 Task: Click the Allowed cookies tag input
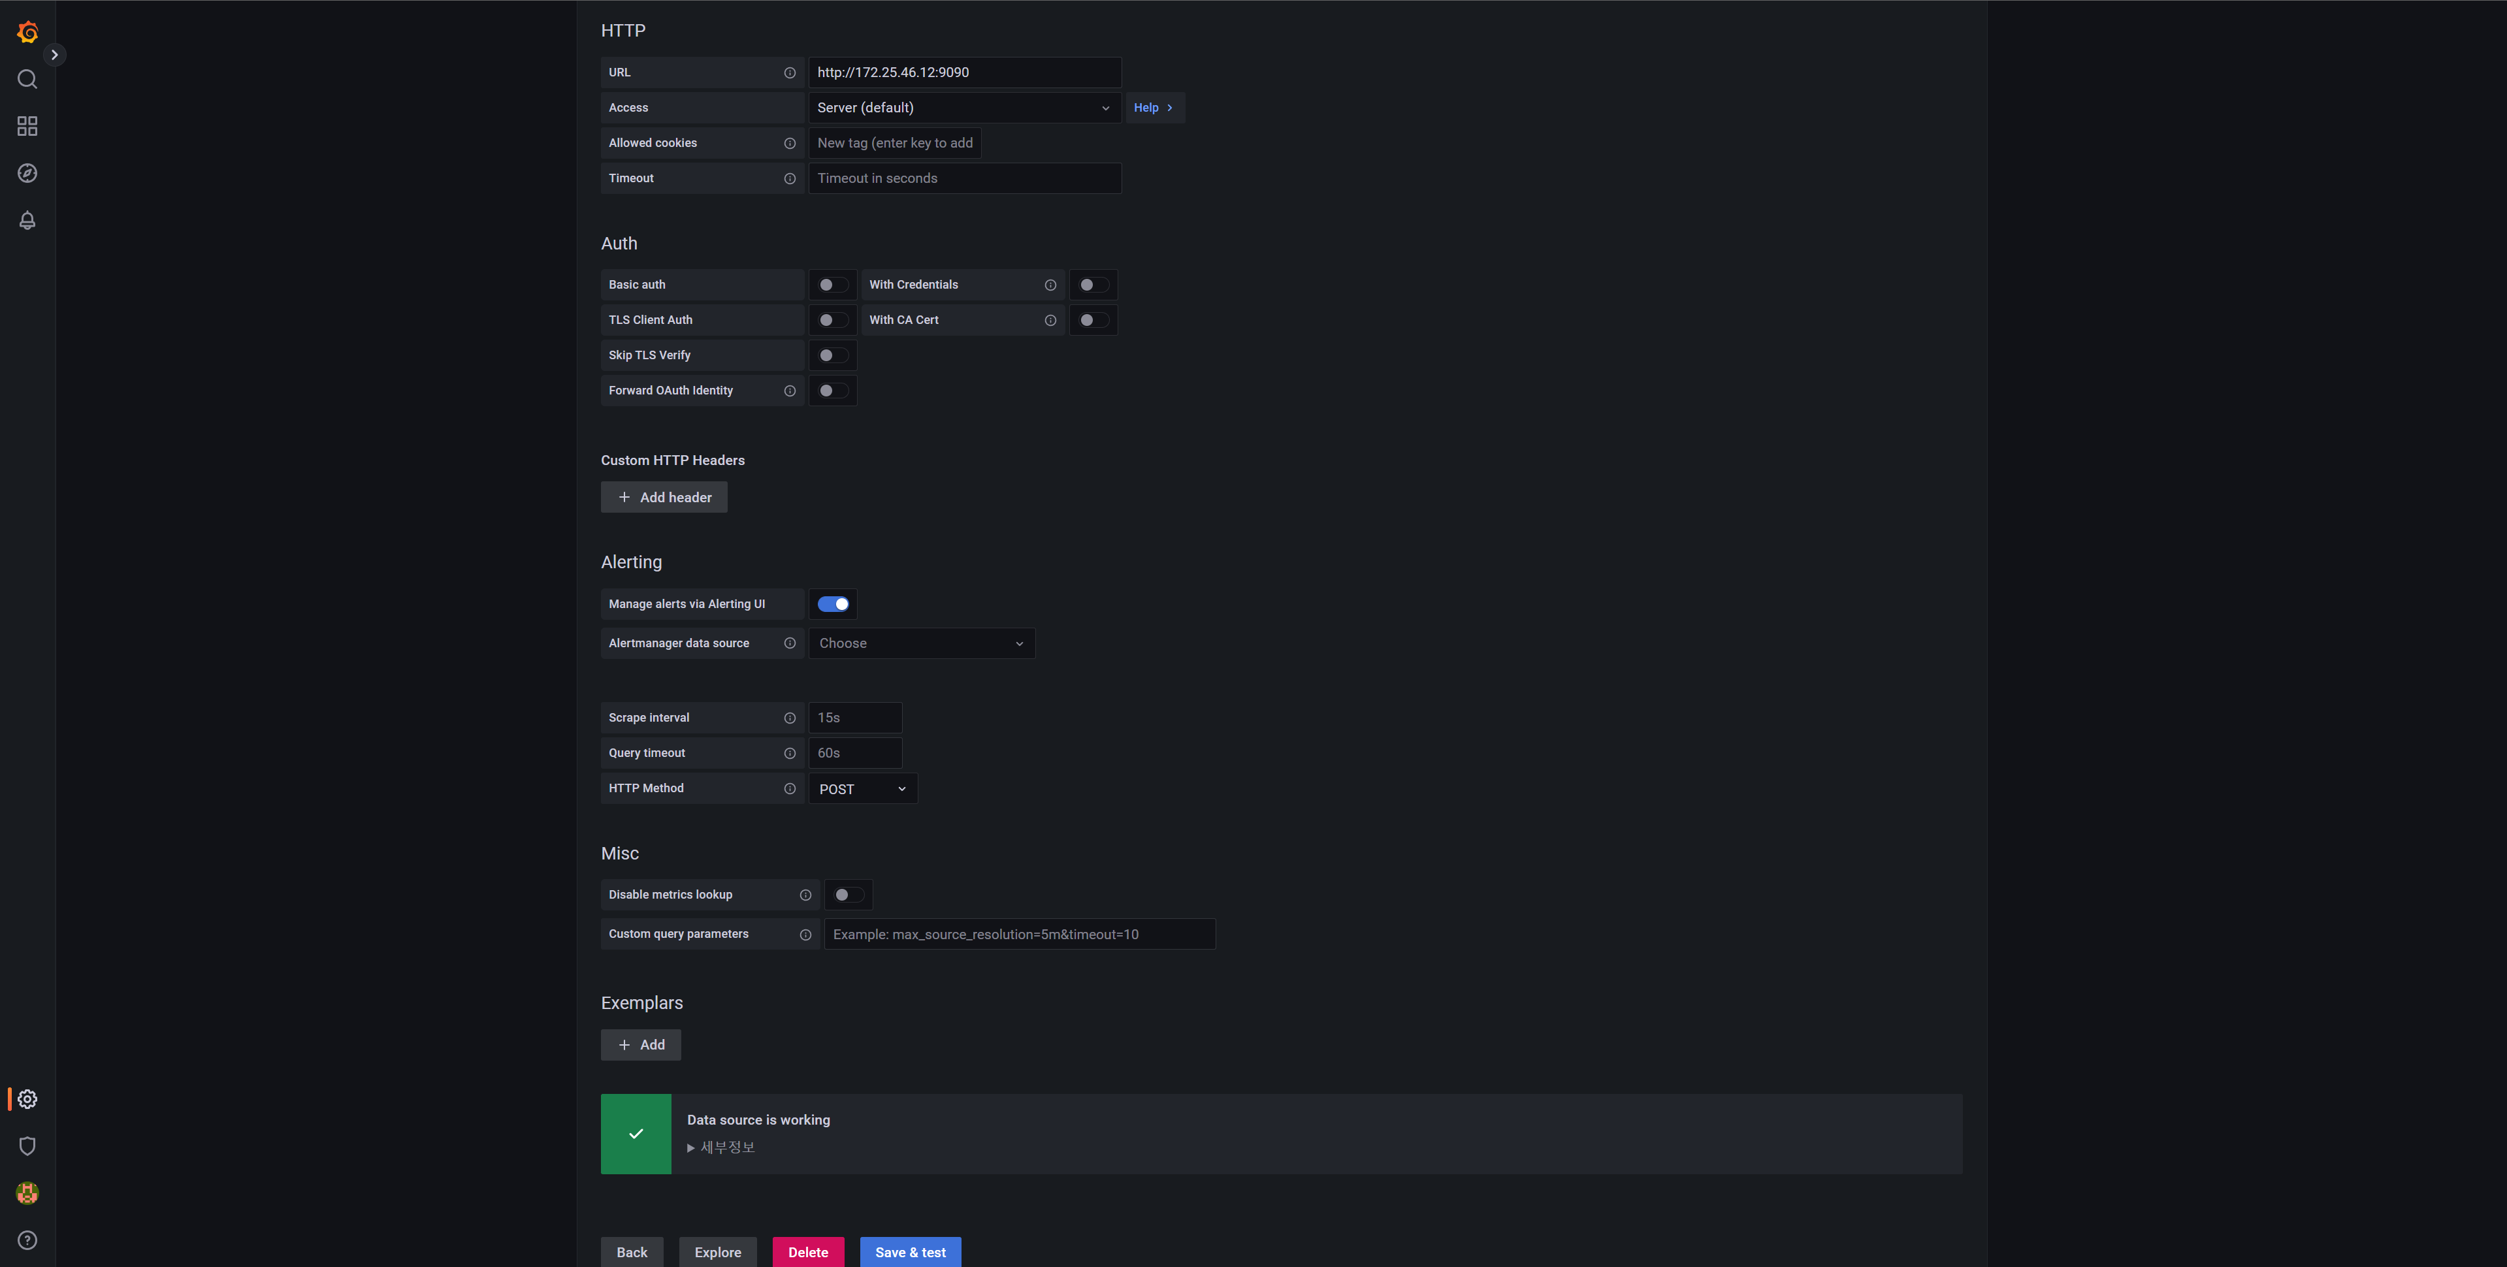[x=894, y=143]
